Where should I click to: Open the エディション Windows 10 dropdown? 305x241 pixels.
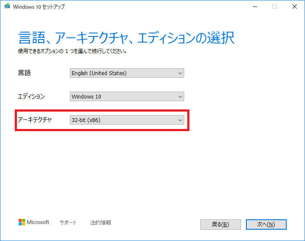coord(127,96)
